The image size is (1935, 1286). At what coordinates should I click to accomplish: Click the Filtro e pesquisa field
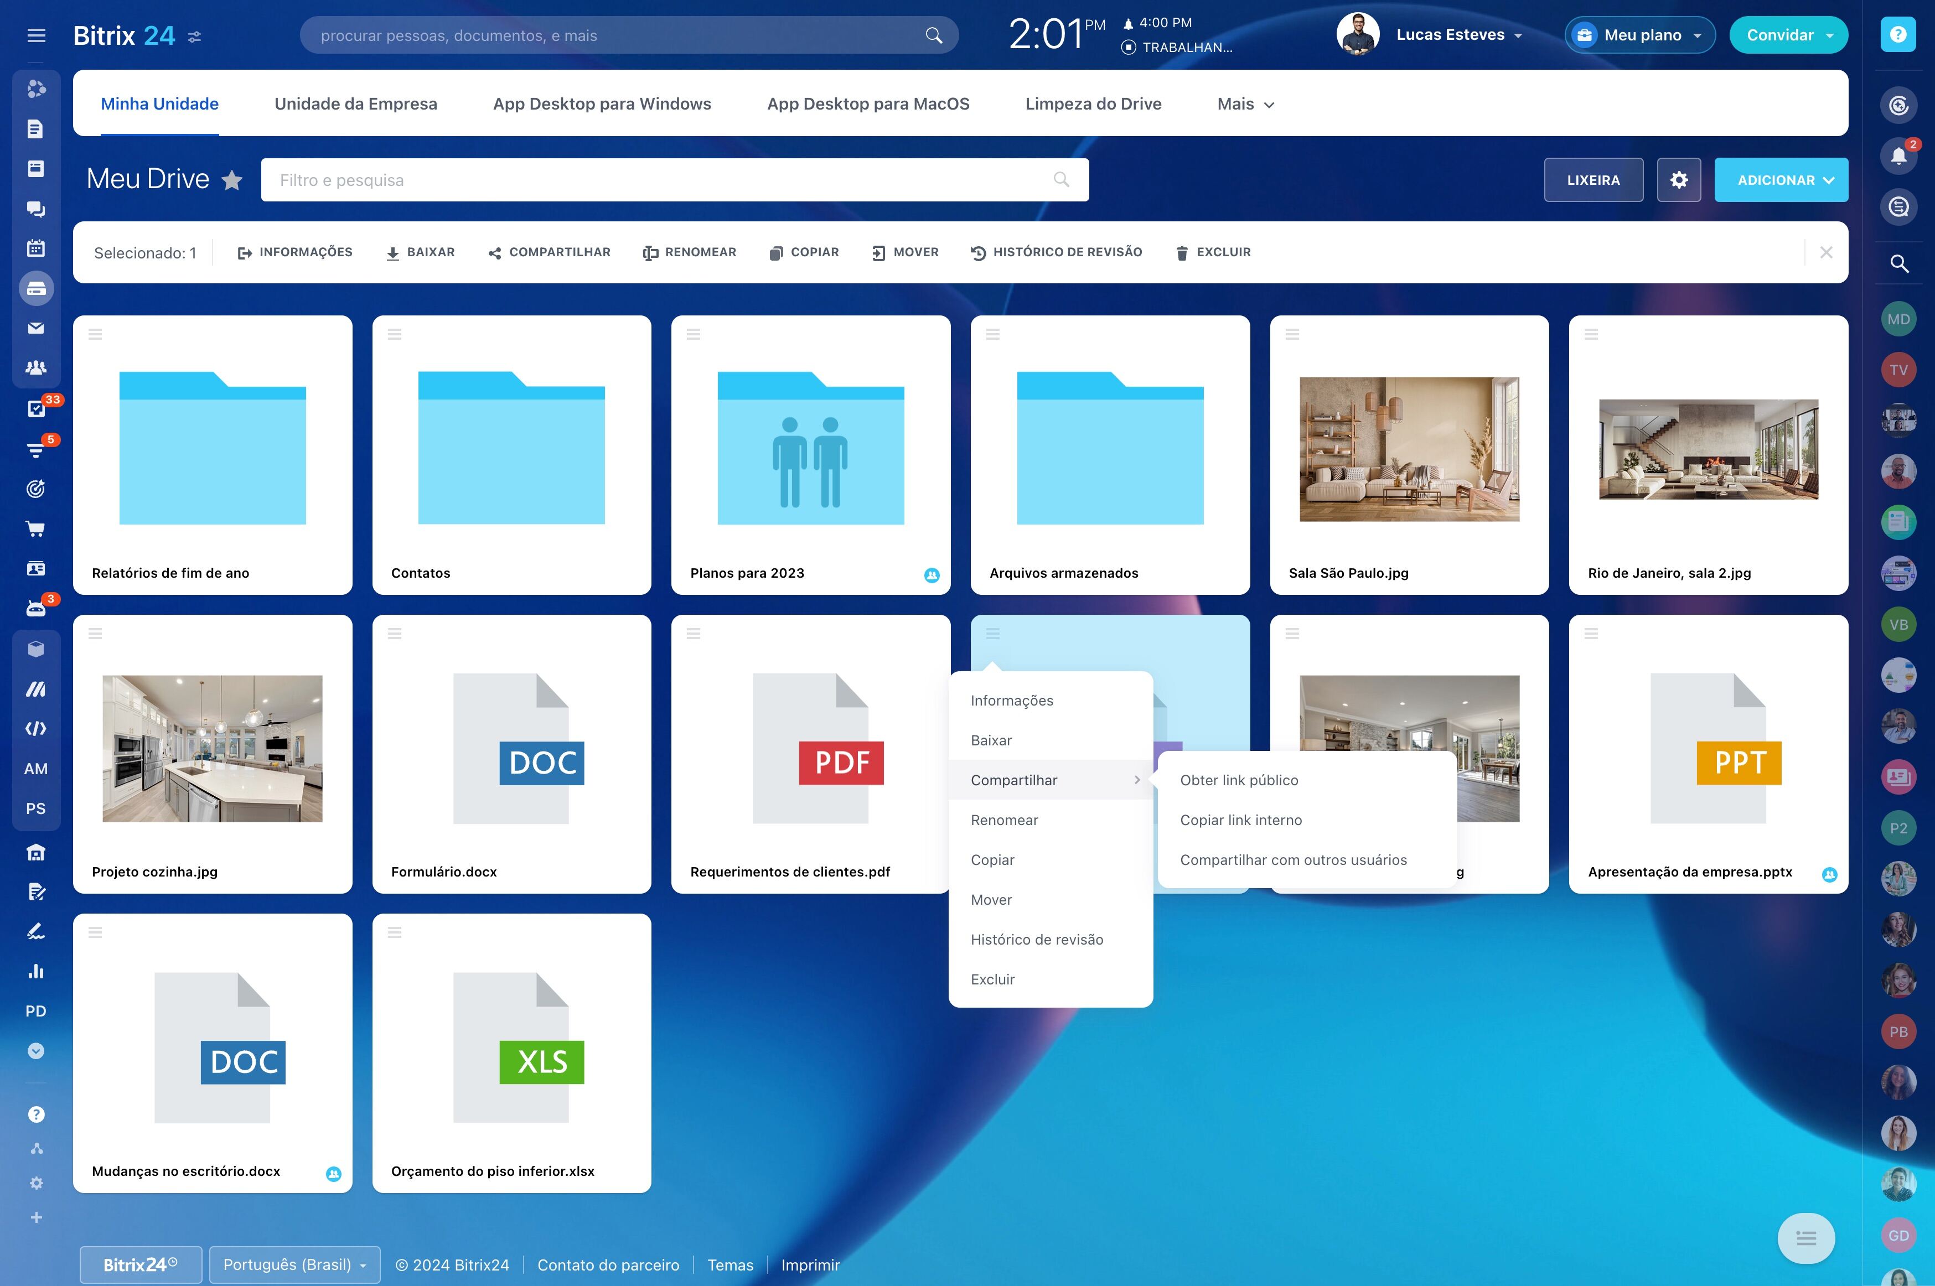674,180
